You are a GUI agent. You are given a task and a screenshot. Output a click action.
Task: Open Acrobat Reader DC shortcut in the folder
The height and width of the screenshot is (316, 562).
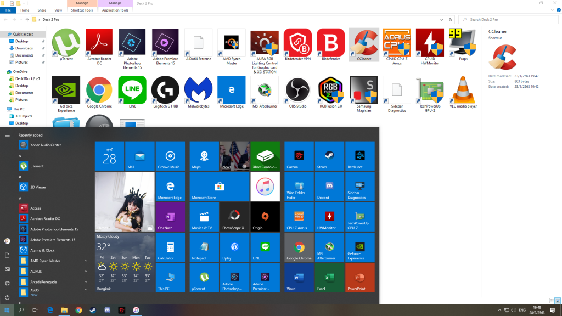[99, 47]
